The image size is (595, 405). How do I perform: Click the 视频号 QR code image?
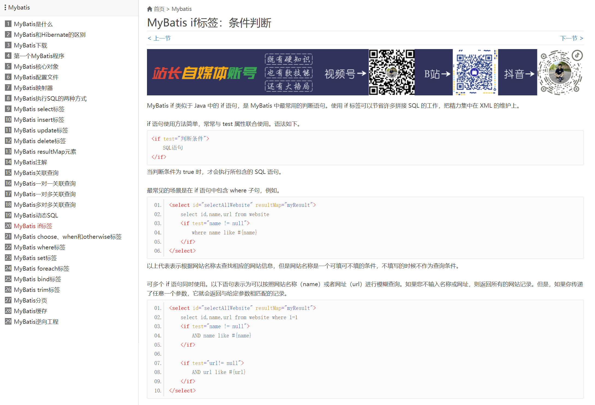point(392,72)
